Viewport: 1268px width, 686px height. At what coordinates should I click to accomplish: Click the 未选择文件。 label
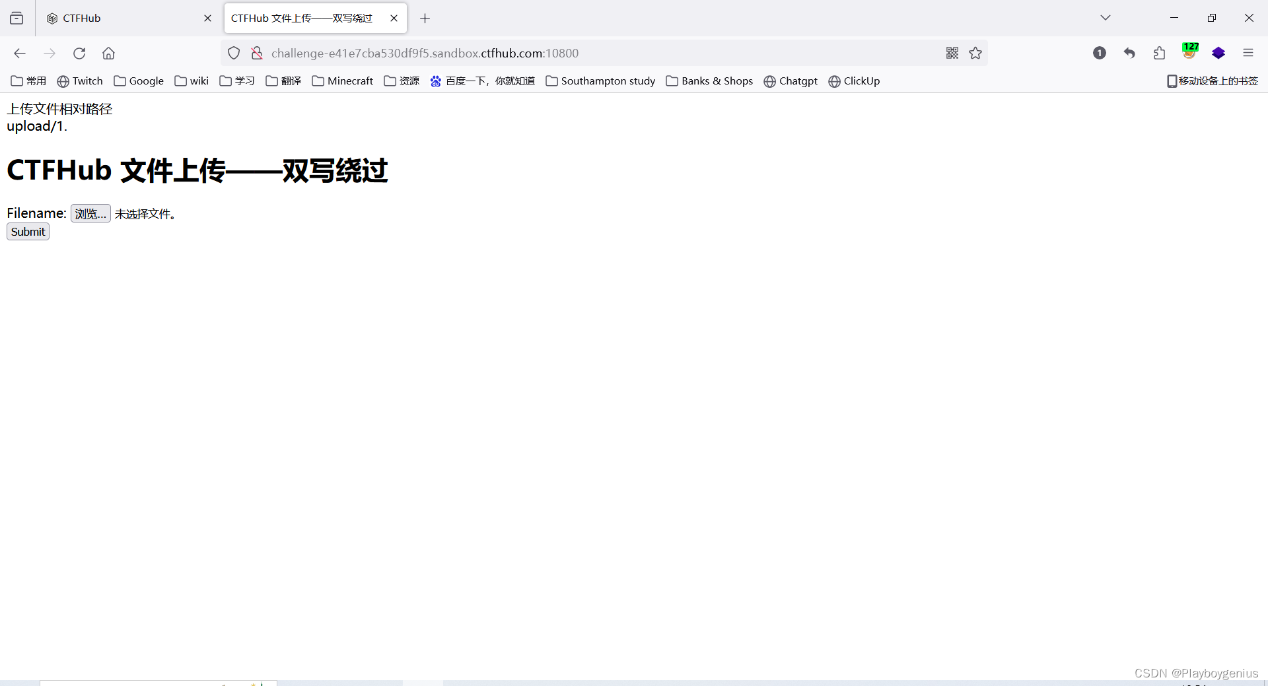(x=145, y=214)
